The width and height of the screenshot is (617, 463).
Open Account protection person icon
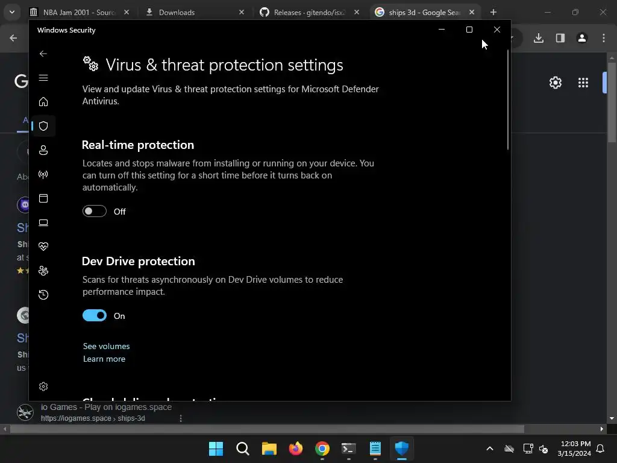tap(43, 150)
